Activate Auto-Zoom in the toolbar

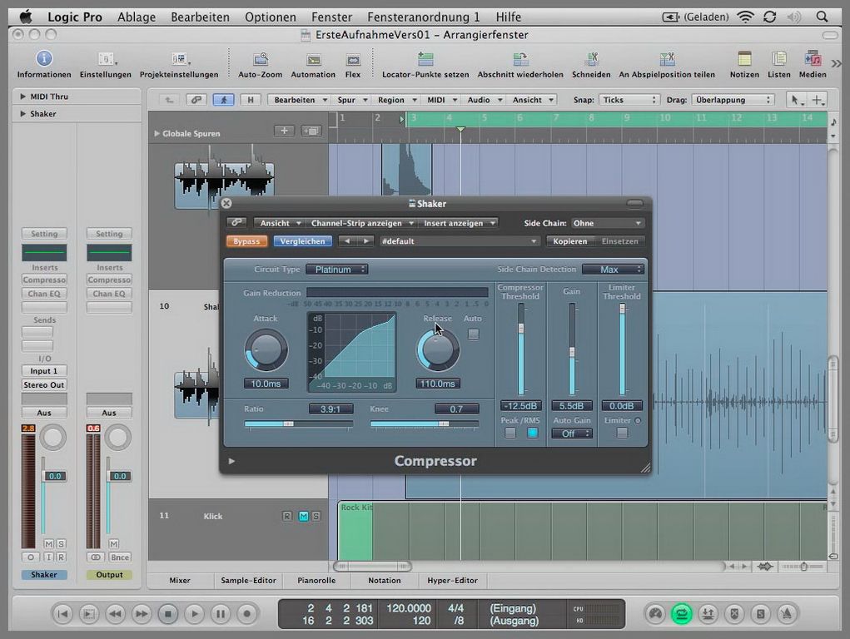261,58
